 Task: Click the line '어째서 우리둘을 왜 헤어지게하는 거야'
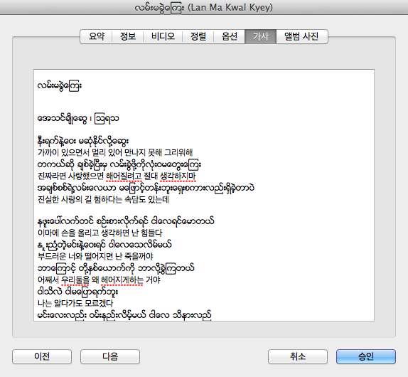(x=99, y=280)
